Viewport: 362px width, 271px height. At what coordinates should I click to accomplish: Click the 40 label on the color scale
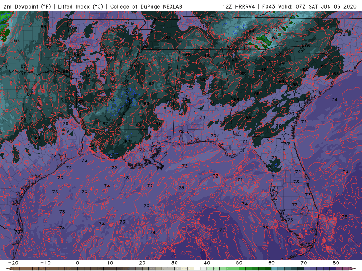207,263
